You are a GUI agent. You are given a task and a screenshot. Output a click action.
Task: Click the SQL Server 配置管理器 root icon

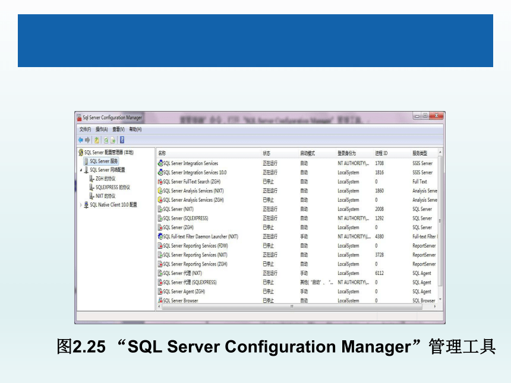click(x=81, y=153)
